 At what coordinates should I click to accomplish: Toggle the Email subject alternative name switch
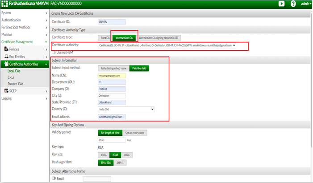click(54, 179)
